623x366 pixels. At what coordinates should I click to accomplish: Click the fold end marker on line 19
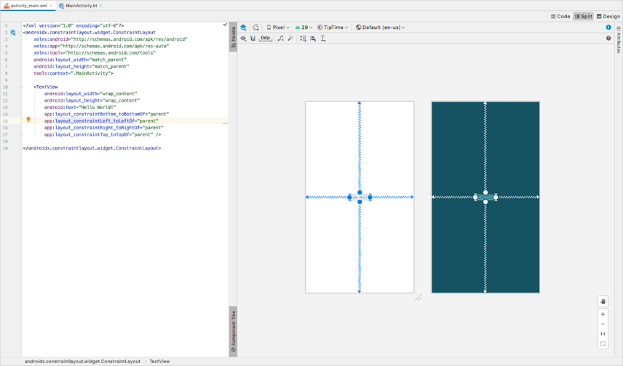(21, 148)
